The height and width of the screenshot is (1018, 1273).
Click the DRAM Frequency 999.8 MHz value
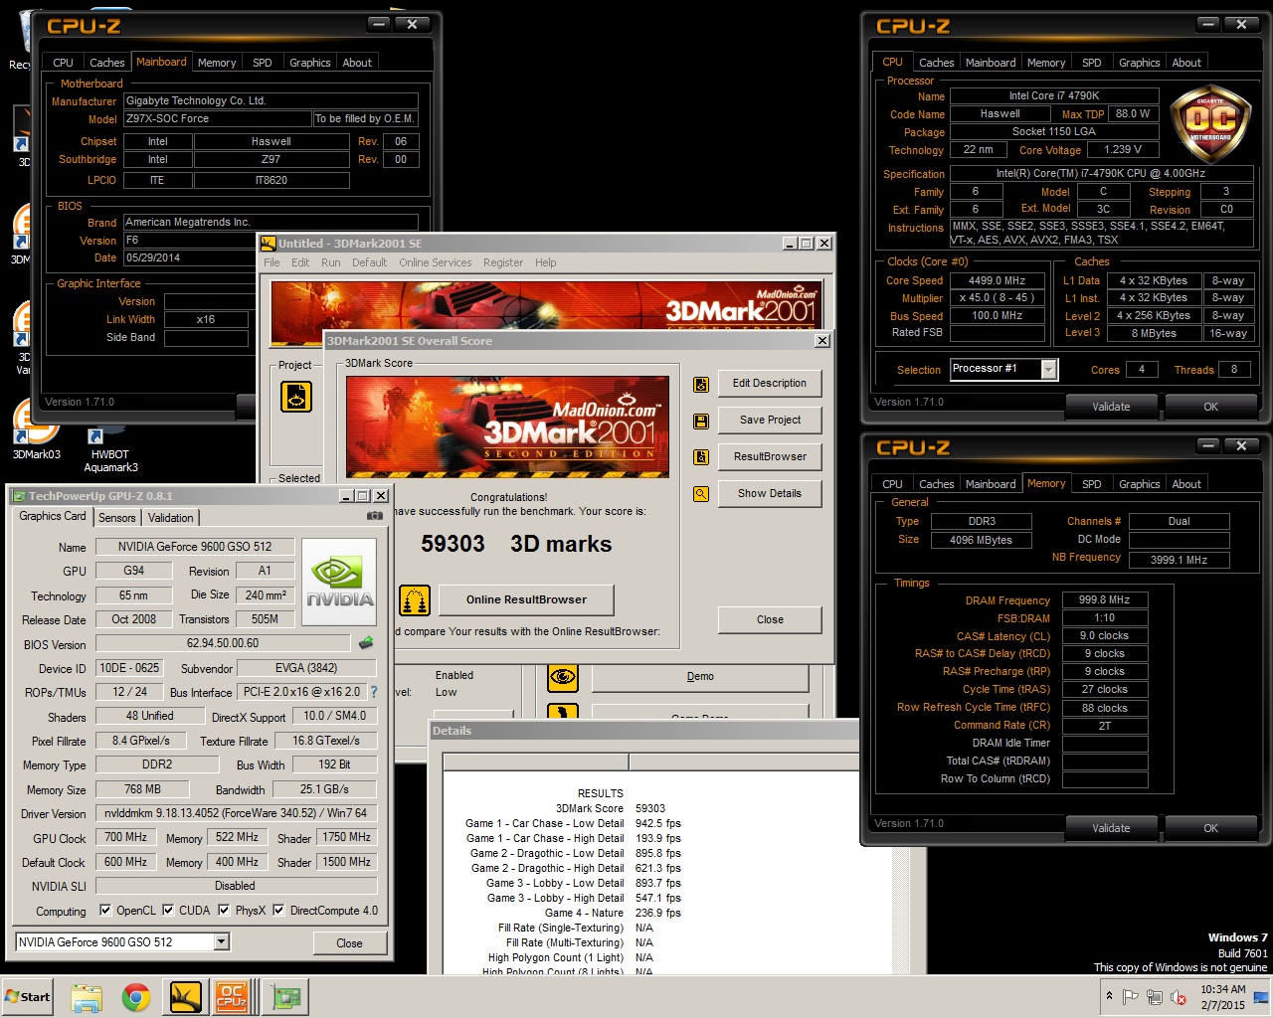1104,600
